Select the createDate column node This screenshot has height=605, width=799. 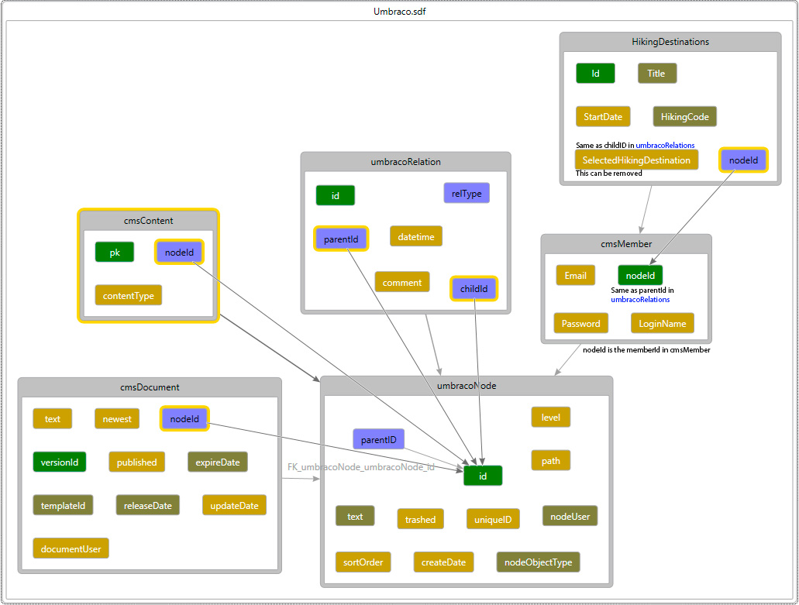443,562
